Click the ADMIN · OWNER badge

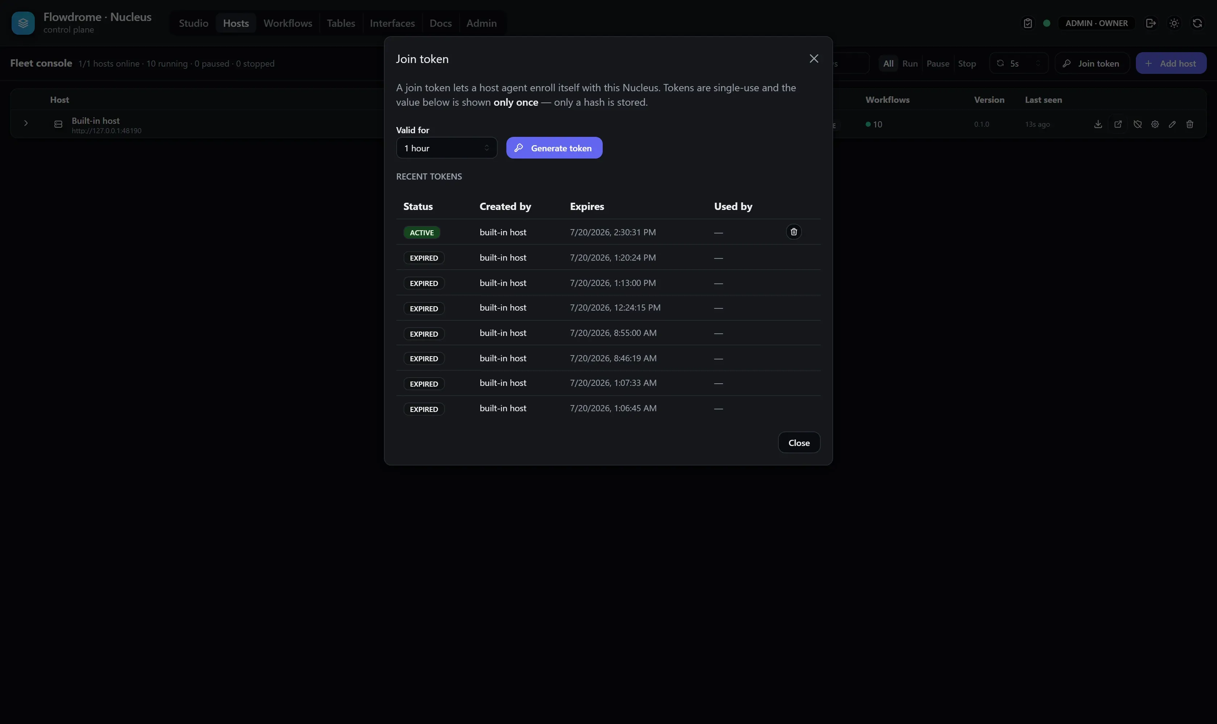click(x=1096, y=23)
